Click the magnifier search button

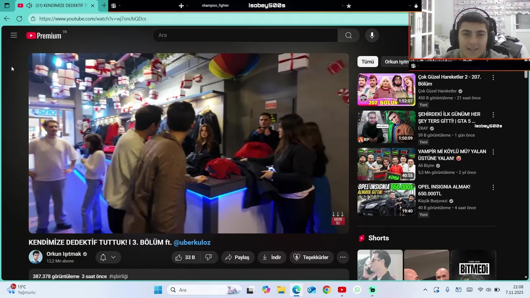point(349,35)
